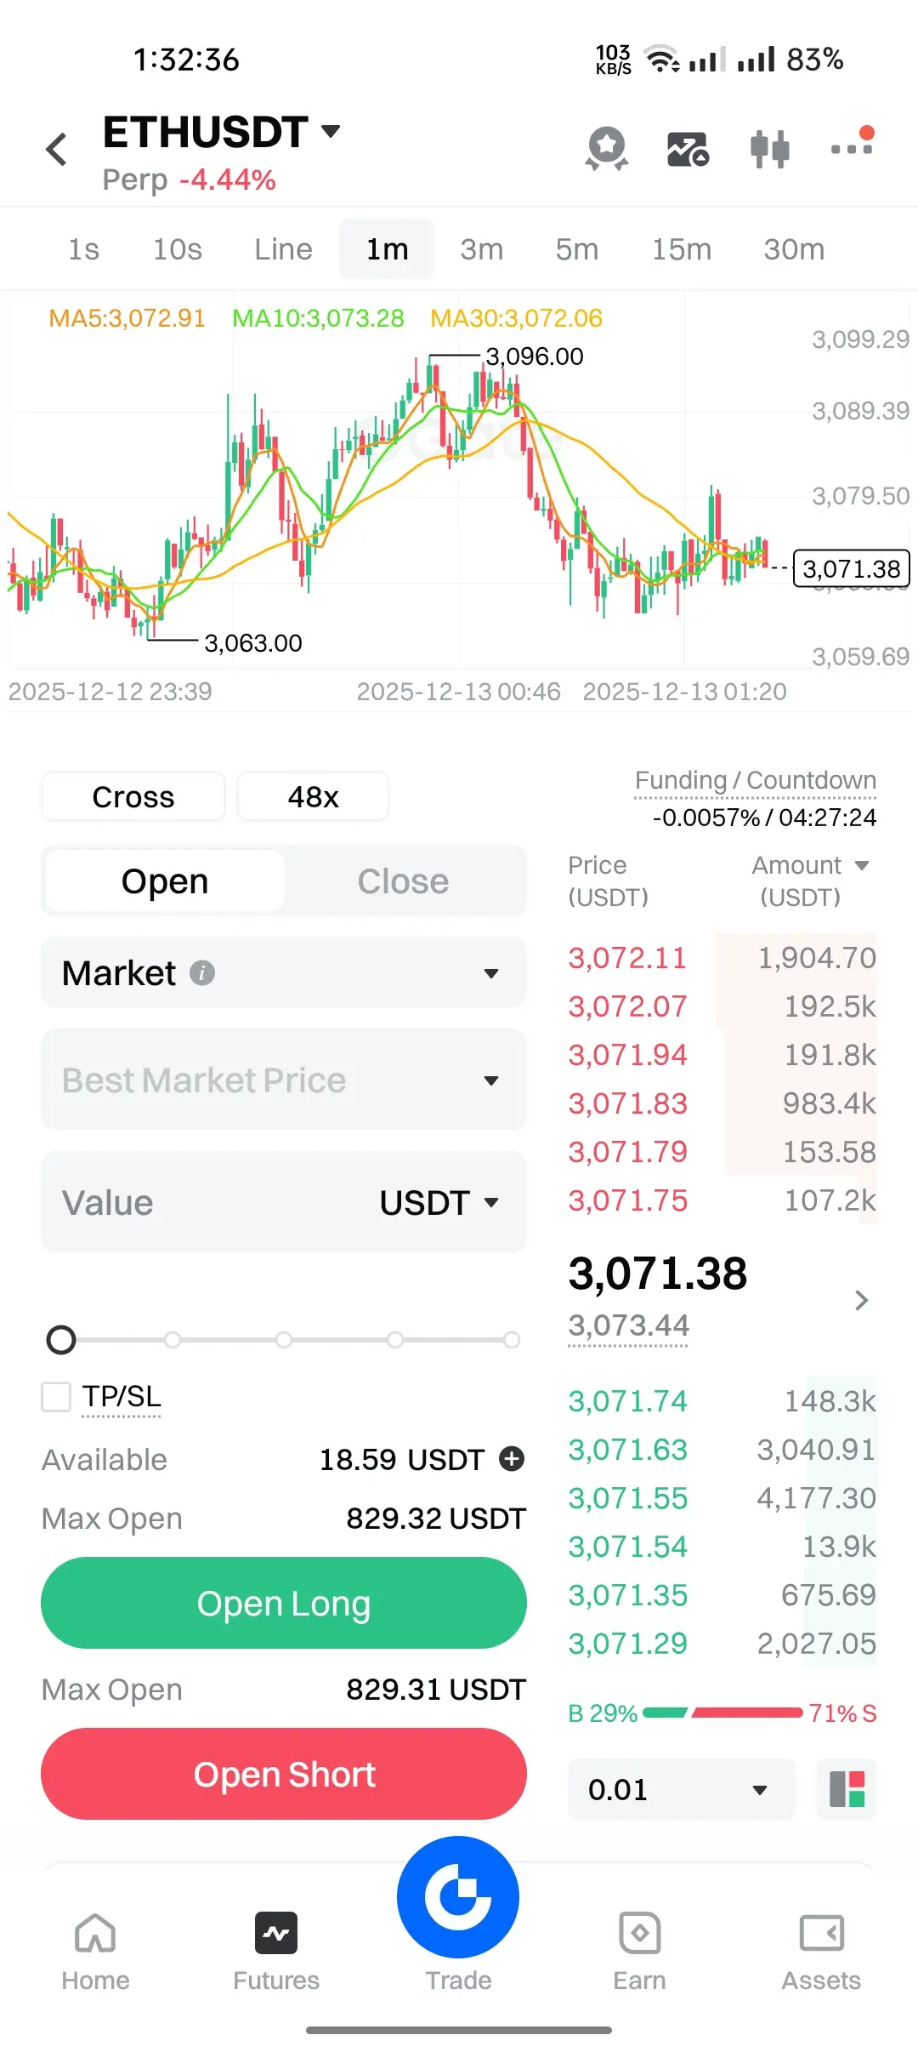Tap the plus icon beside Available balance
This screenshot has width=918, height=2052.
click(x=512, y=1459)
